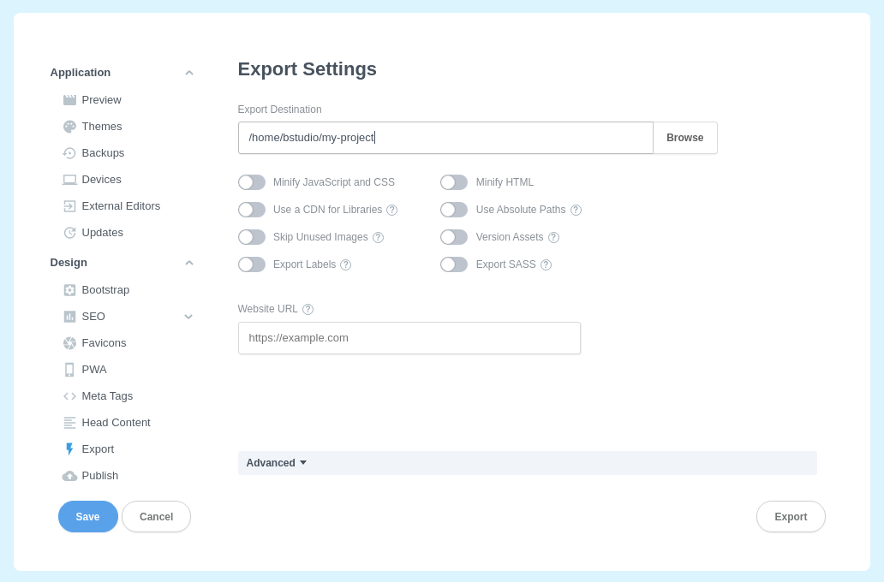Select the Themes globe icon

click(69, 126)
